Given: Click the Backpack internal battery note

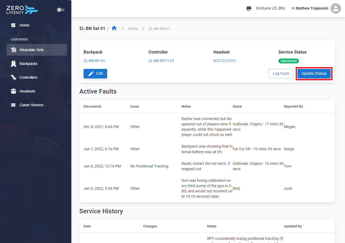Looking at the screenshot, I should pyautogui.click(x=207, y=149).
